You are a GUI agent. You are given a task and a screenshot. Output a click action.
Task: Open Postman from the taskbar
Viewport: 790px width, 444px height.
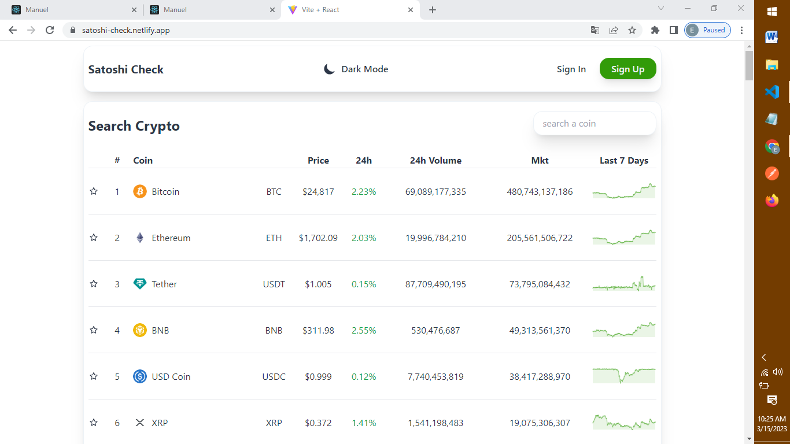pos(772,173)
